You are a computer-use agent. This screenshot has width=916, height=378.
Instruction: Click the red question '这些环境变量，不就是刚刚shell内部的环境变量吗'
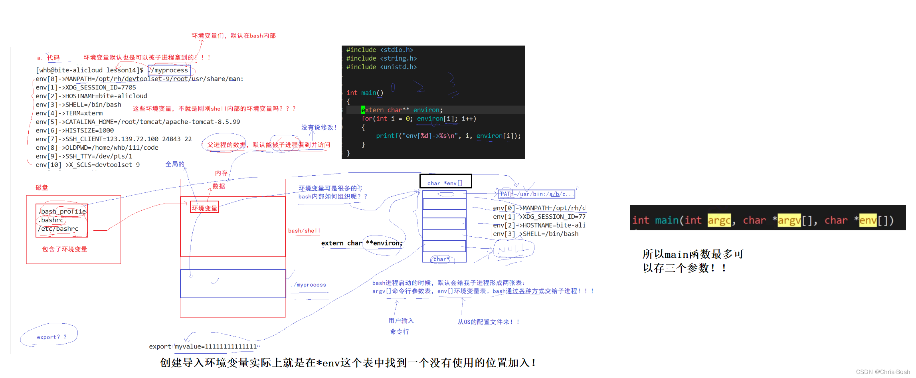click(214, 109)
